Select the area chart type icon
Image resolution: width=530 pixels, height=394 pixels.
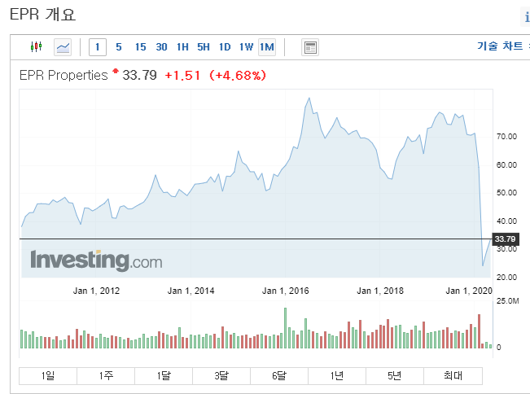tap(63, 47)
